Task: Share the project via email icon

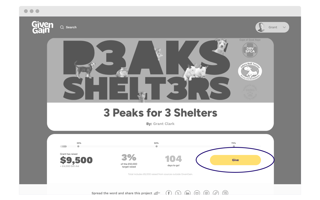Action: 197,193
